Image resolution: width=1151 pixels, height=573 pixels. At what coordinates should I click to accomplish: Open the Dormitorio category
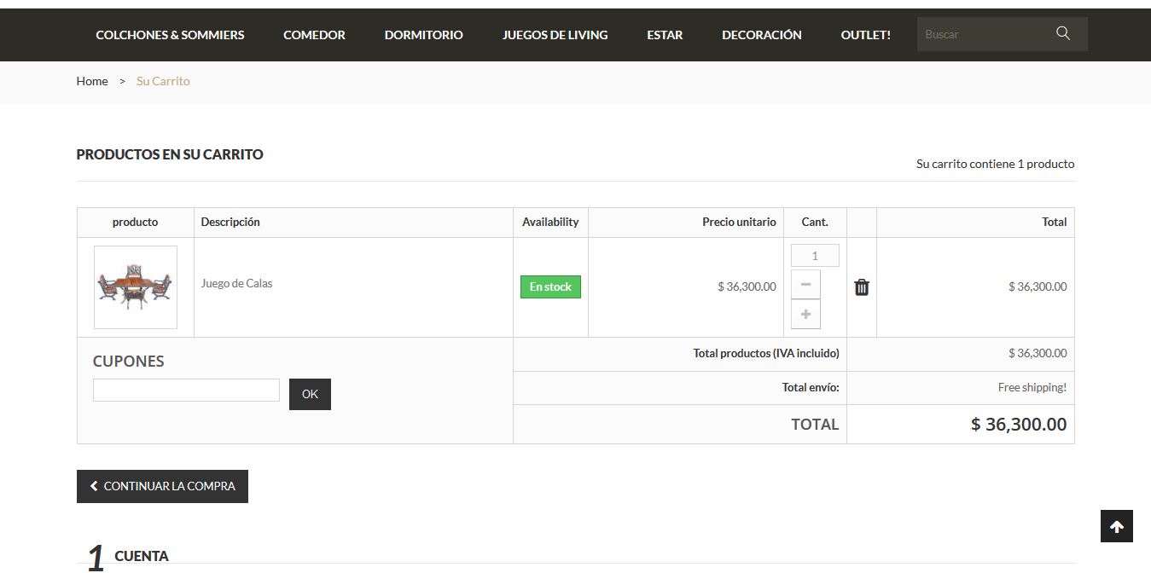click(x=423, y=35)
